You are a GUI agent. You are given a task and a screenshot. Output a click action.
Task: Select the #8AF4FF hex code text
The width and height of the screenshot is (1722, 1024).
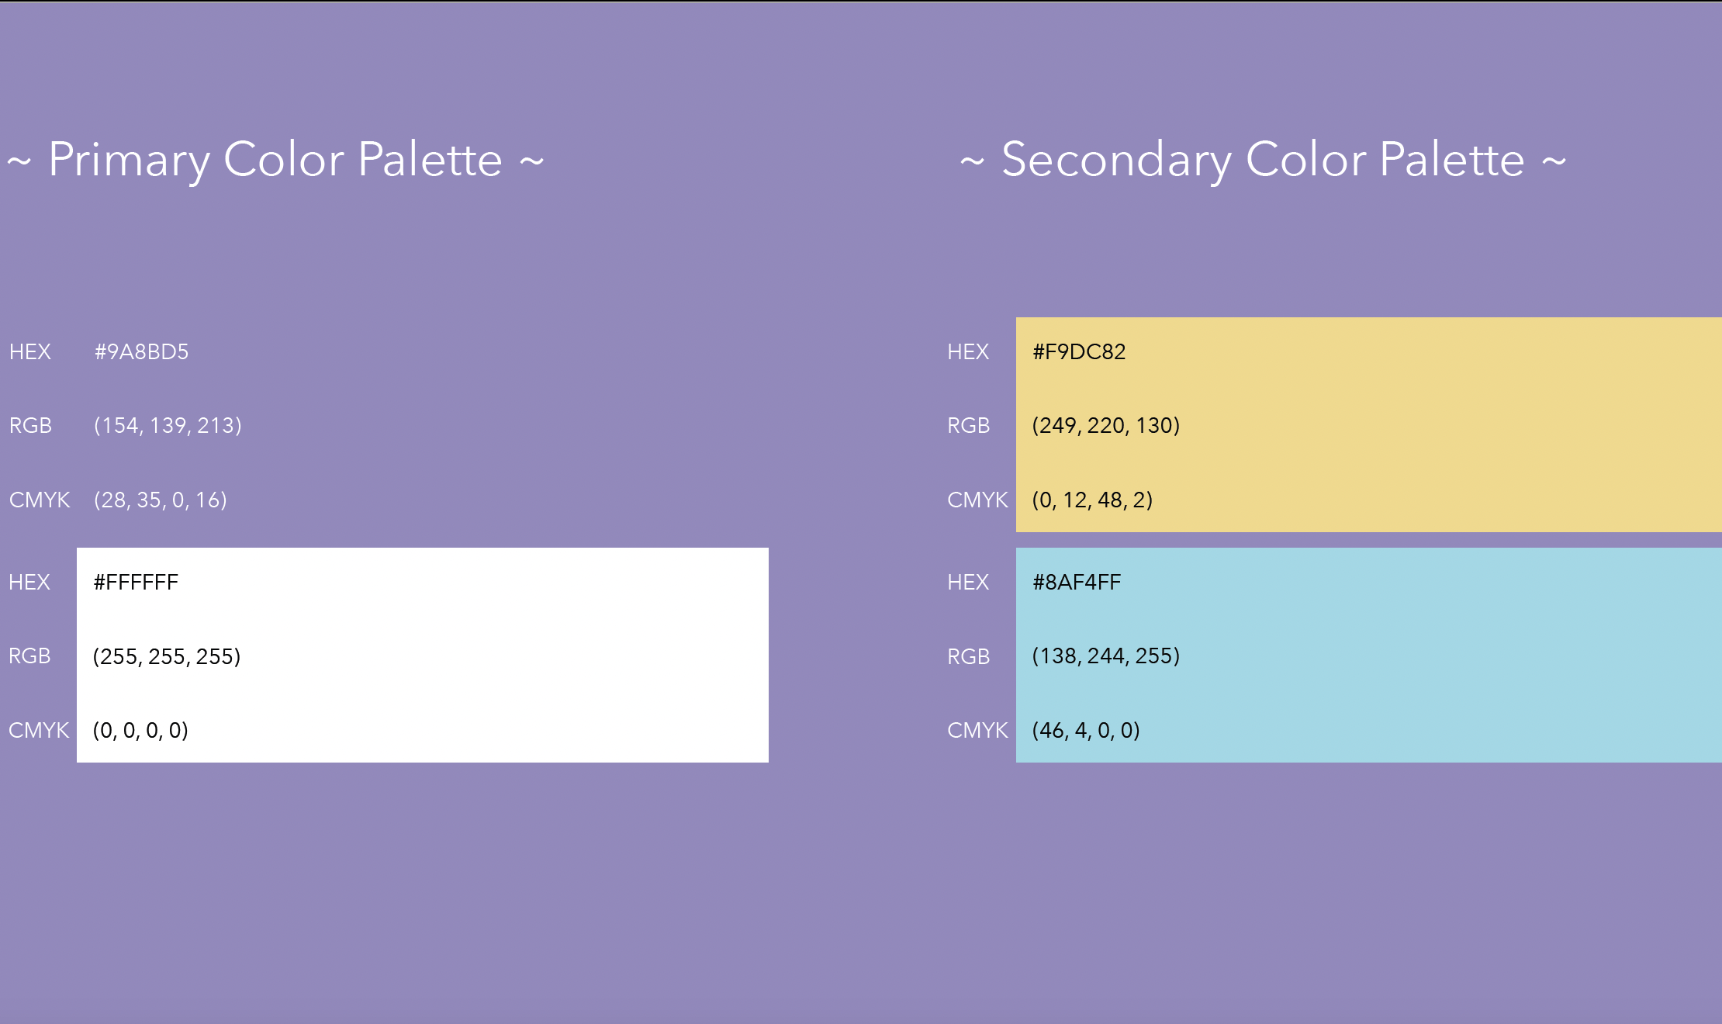(x=1077, y=583)
